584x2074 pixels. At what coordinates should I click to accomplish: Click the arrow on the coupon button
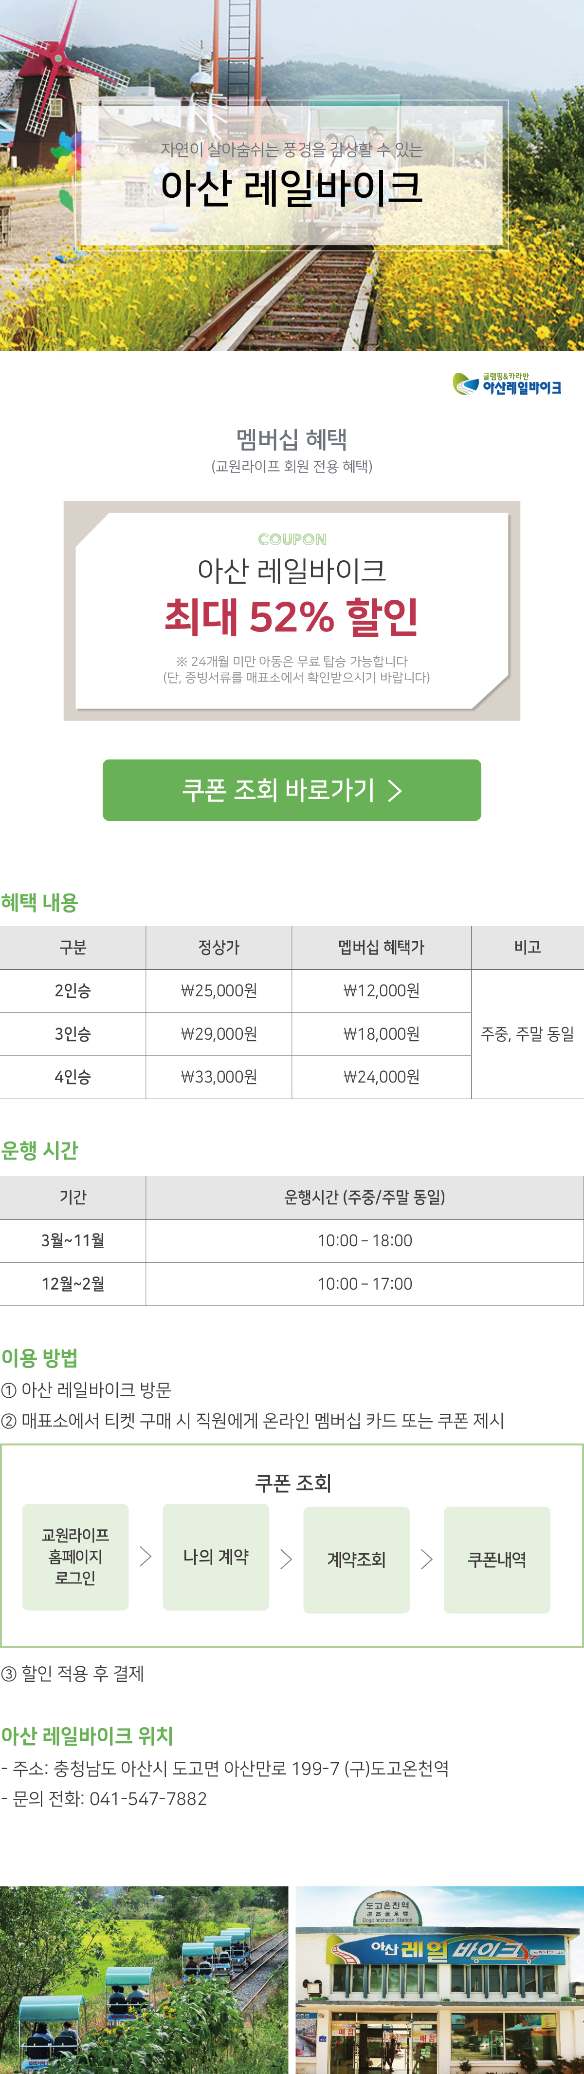394,791
